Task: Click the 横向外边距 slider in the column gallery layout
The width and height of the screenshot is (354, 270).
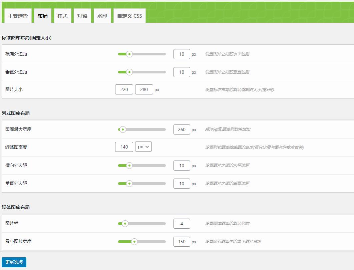Action: (142, 166)
